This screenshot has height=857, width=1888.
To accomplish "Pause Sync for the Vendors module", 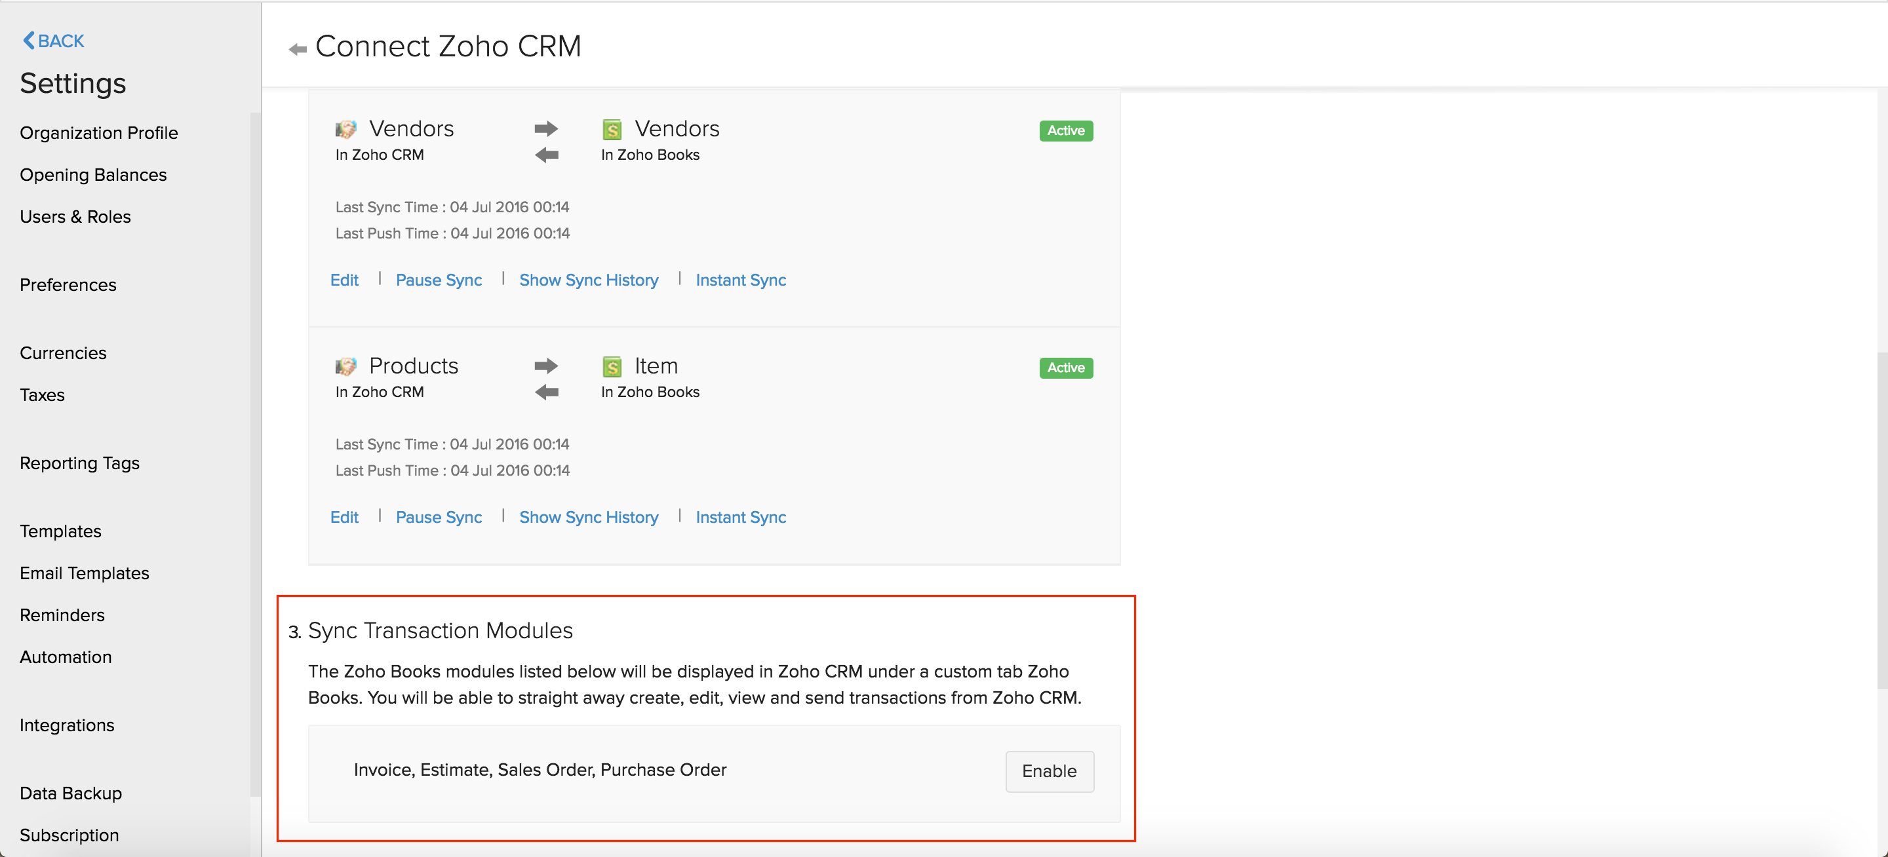I will [x=439, y=280].
